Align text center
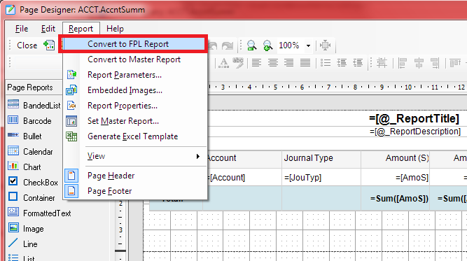This screenshot has height=261, width=467. click(273, 63)
